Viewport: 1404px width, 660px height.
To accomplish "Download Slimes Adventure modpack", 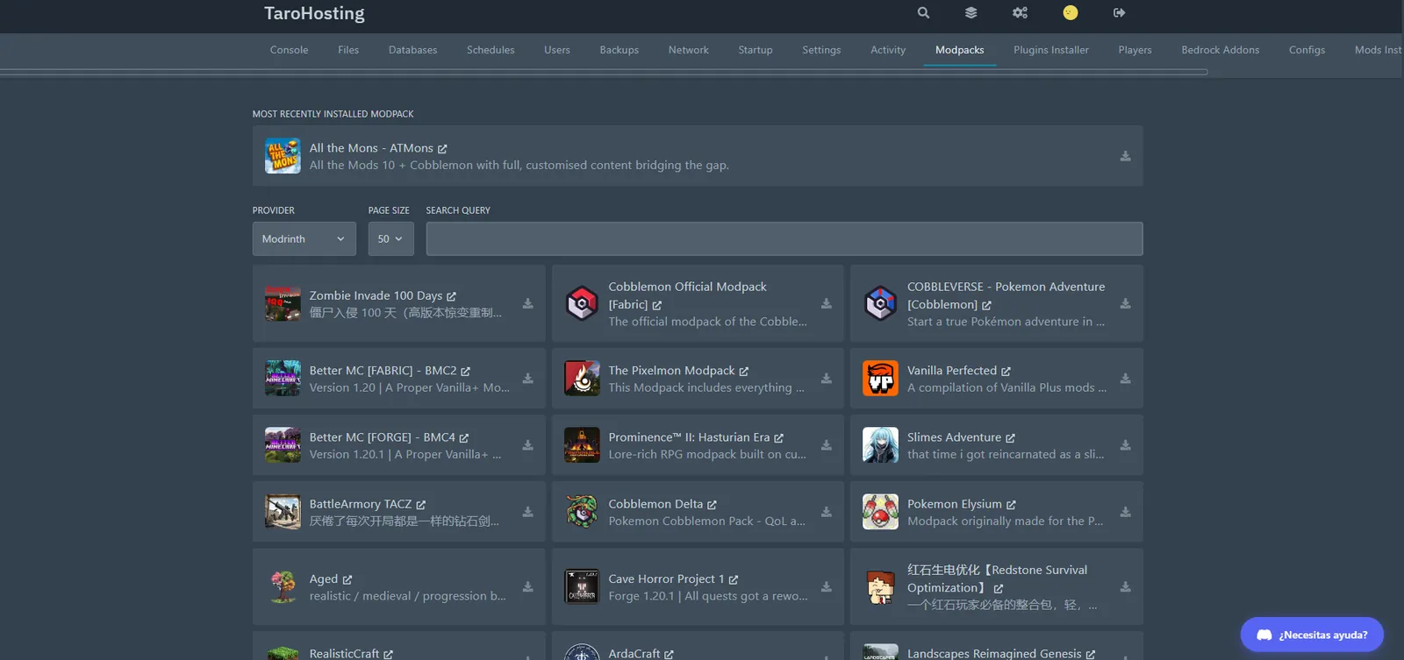I will (1125, 445).
